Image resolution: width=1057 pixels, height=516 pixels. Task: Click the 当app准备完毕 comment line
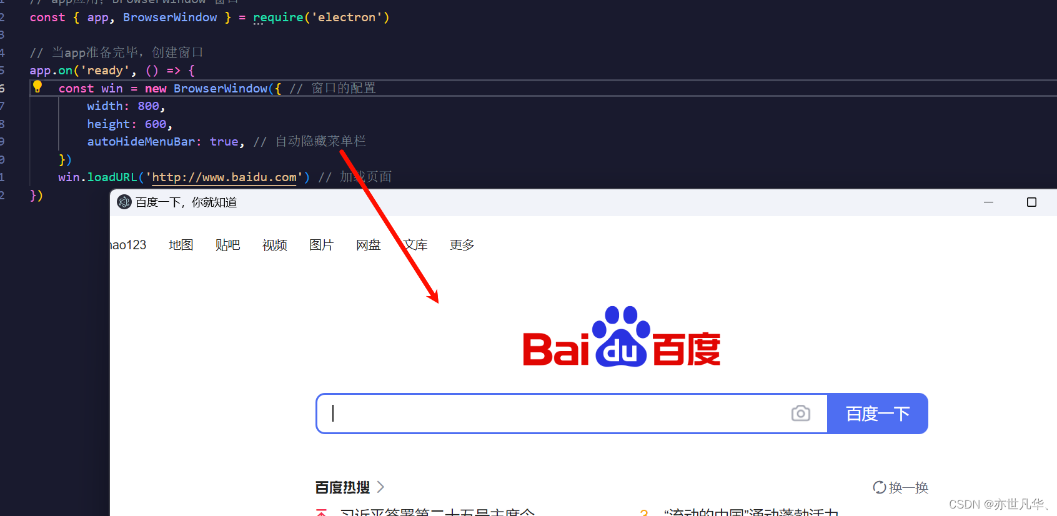click(116, 52)
